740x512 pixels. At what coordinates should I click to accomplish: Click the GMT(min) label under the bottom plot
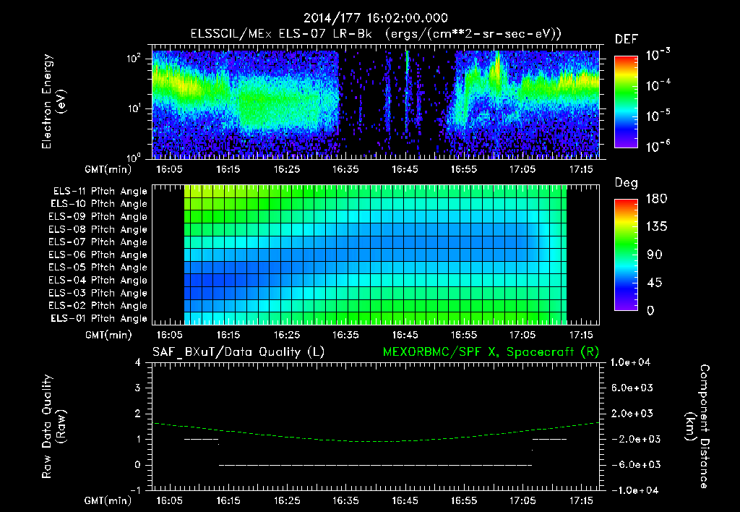tap(108, 500)
